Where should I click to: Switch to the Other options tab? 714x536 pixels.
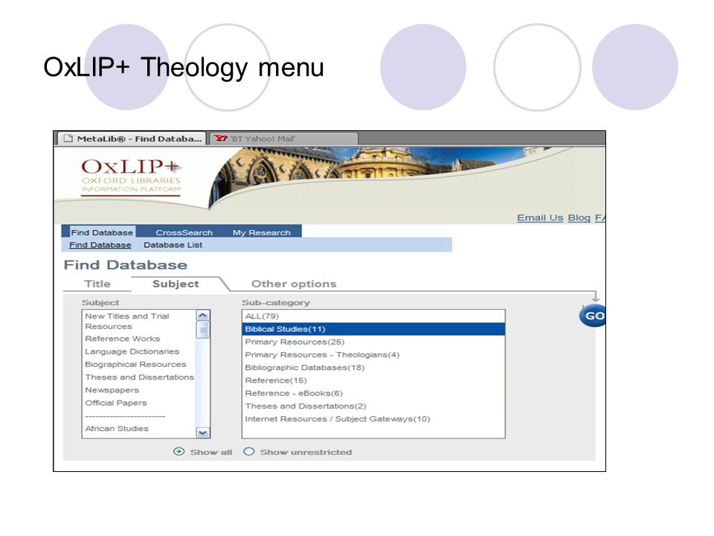tap(294, 284)
